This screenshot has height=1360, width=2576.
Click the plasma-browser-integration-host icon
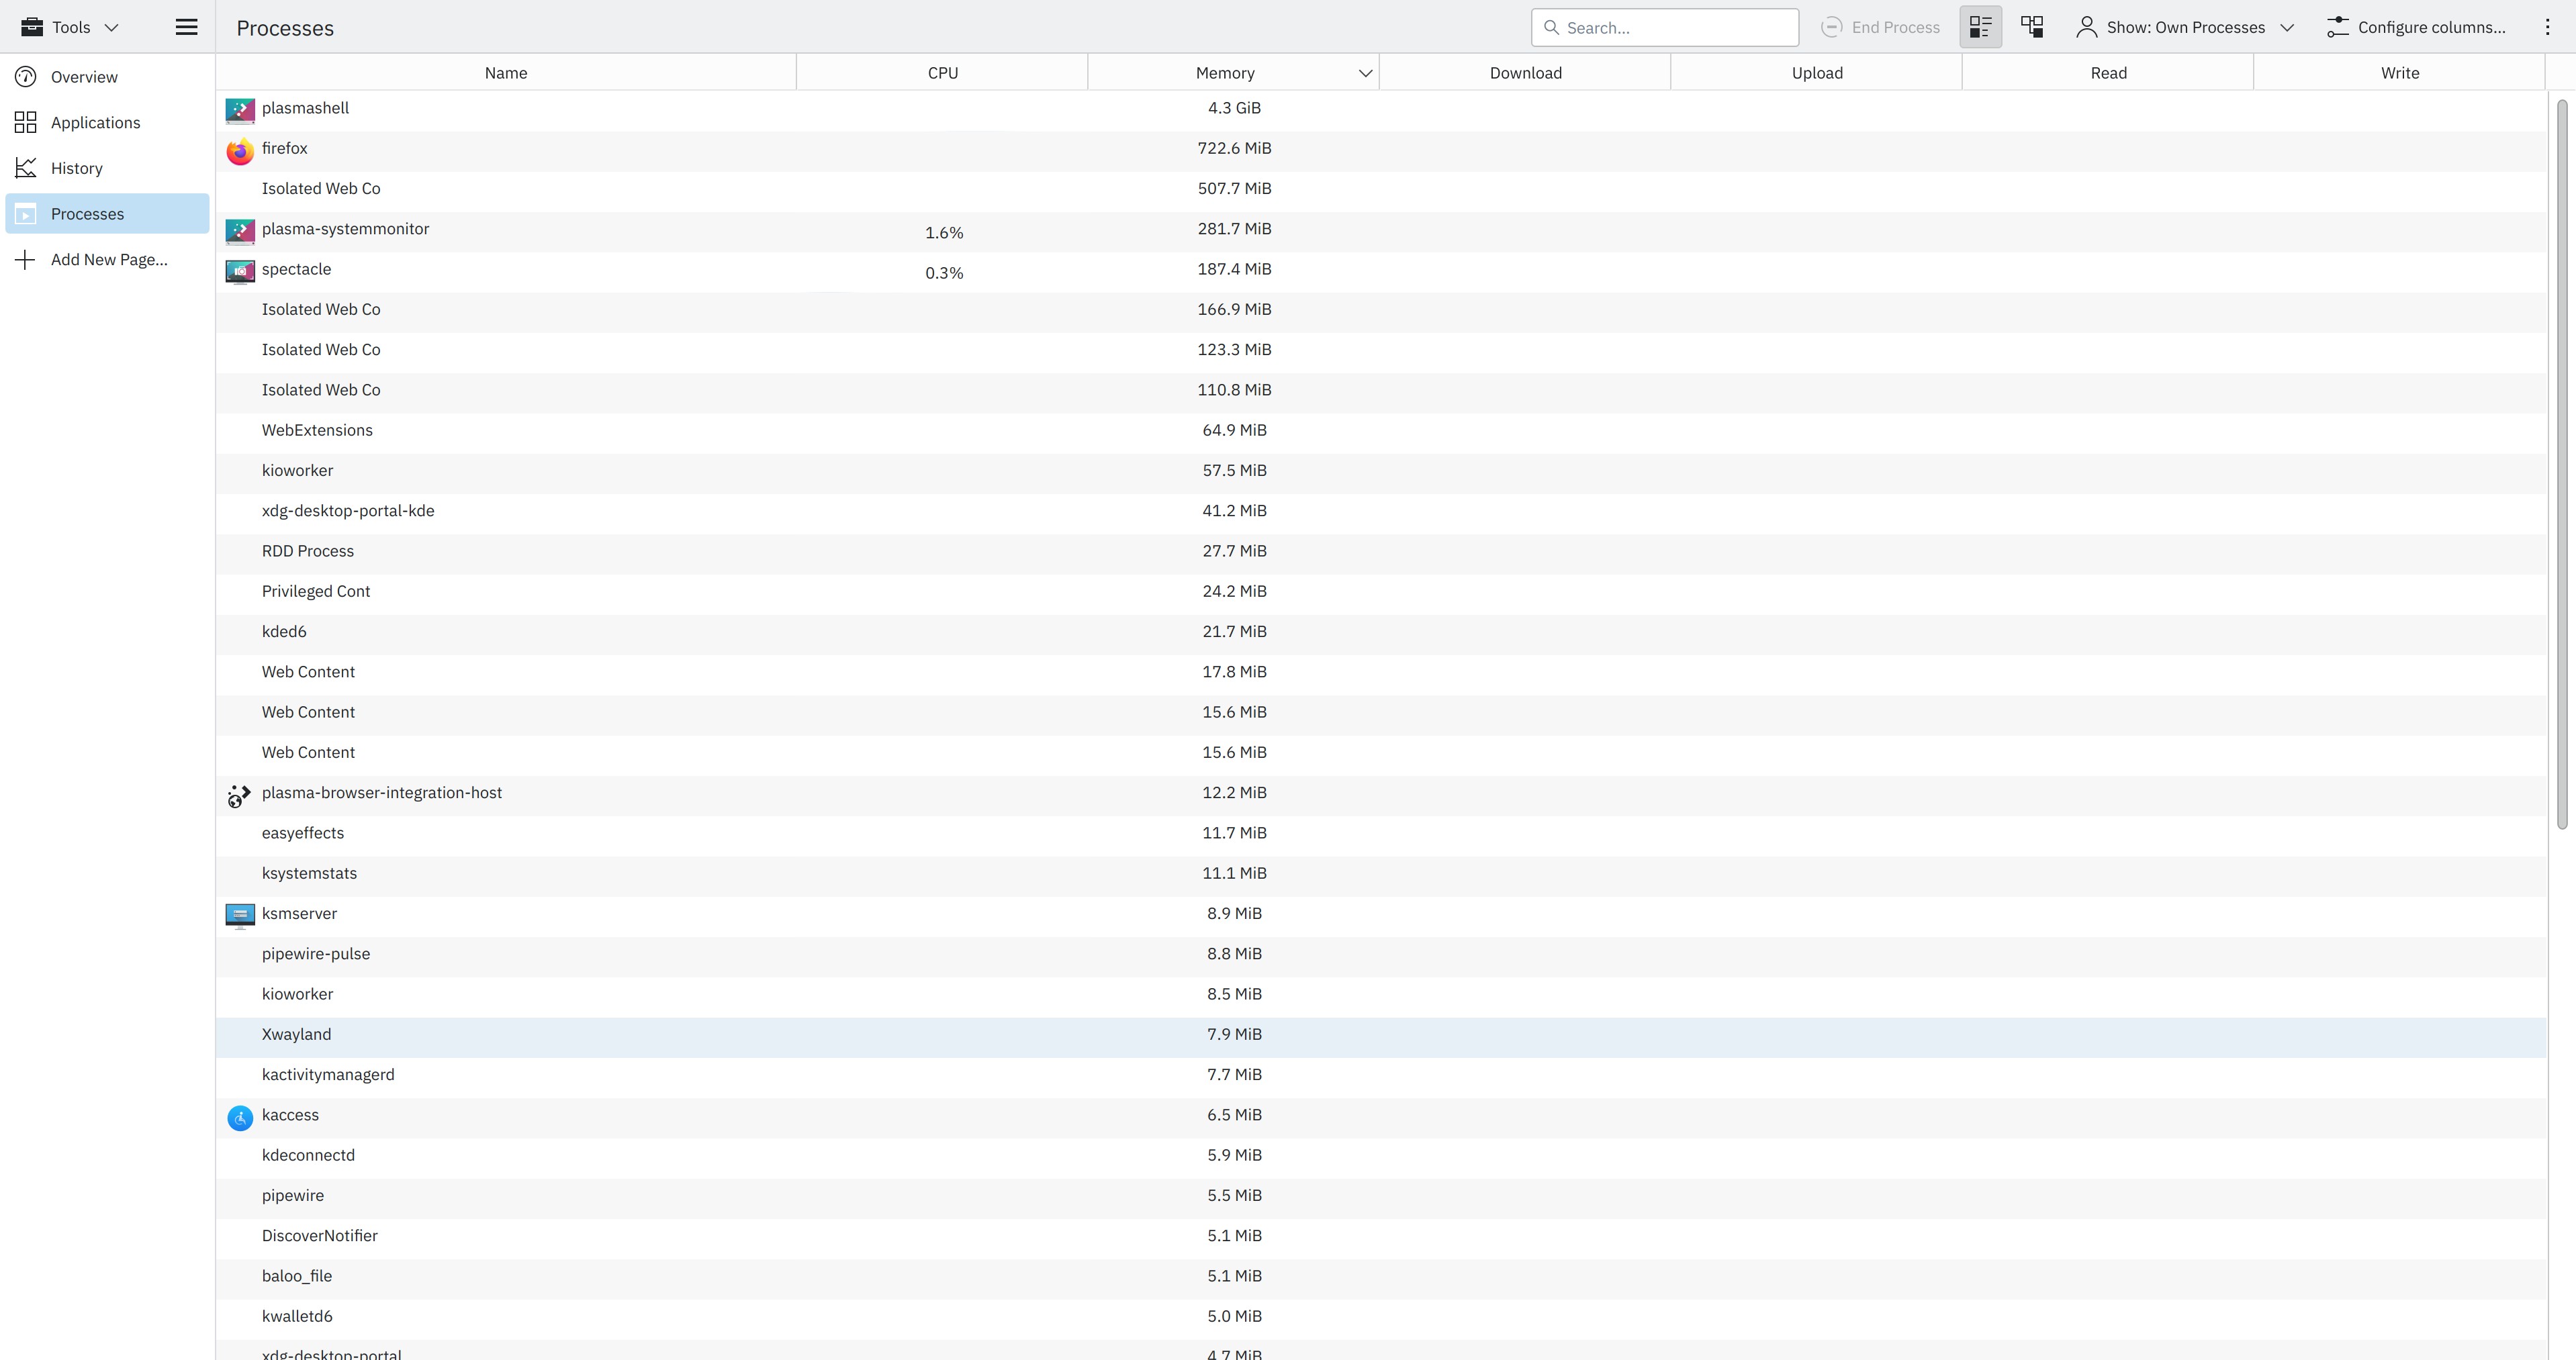point(240,795)
